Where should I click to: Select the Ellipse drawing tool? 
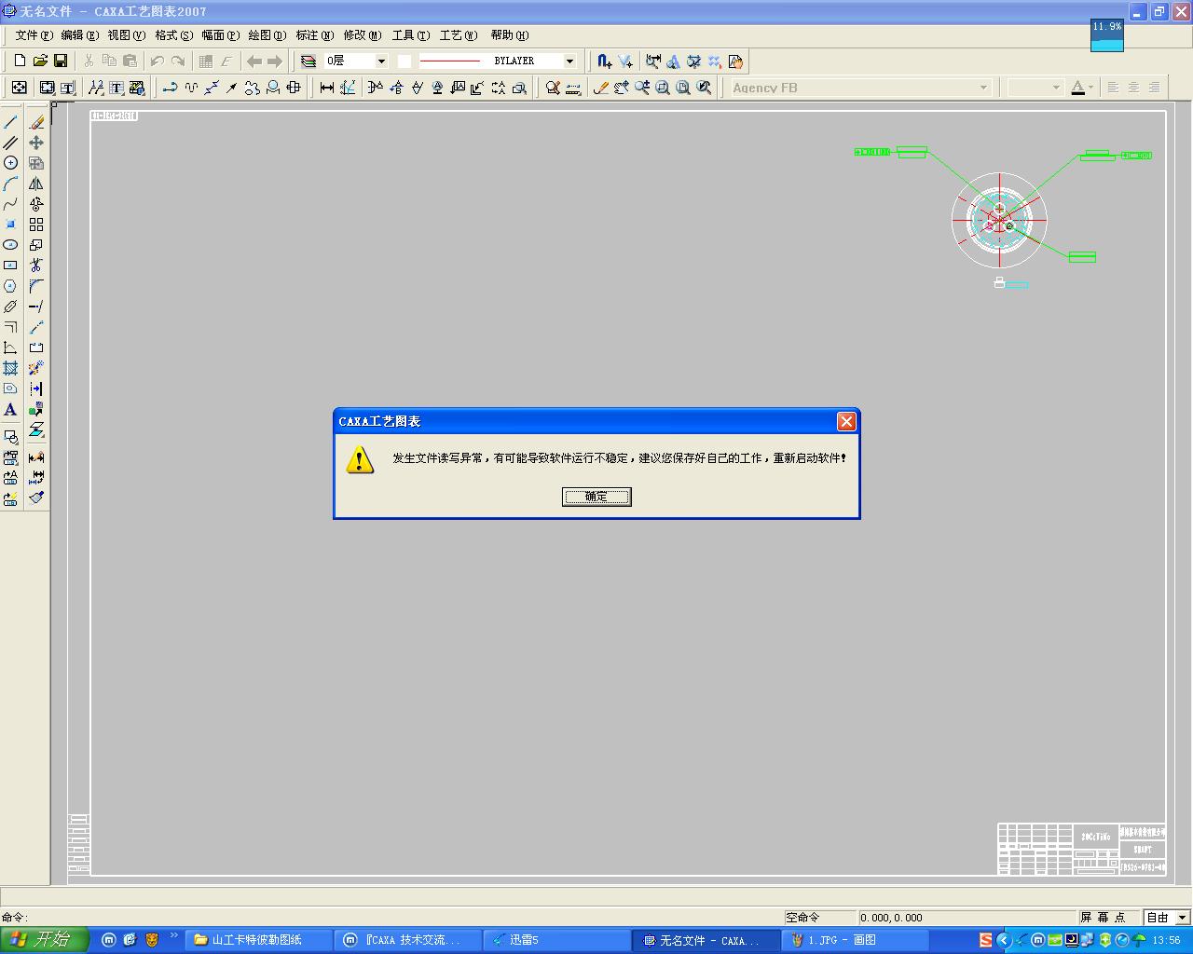coord(10,245)
